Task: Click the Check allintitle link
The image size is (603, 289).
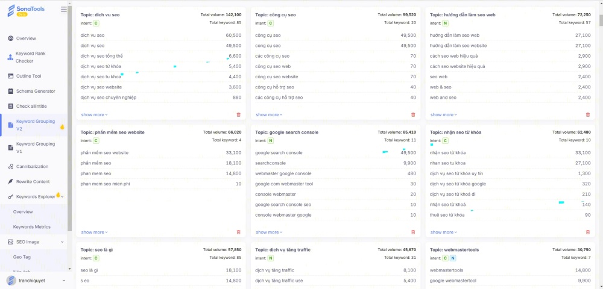Action: pyautogui.click(x=31, y=107)
